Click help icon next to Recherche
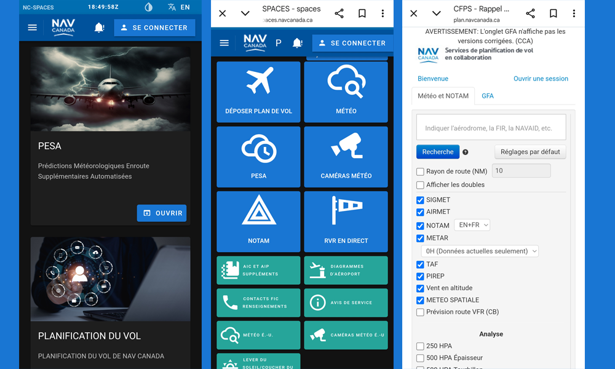Screen dimensions: 615x369 pos(465,152)
